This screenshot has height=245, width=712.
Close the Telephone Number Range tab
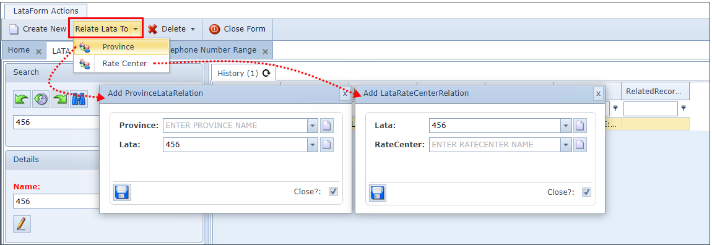[265, 51]
